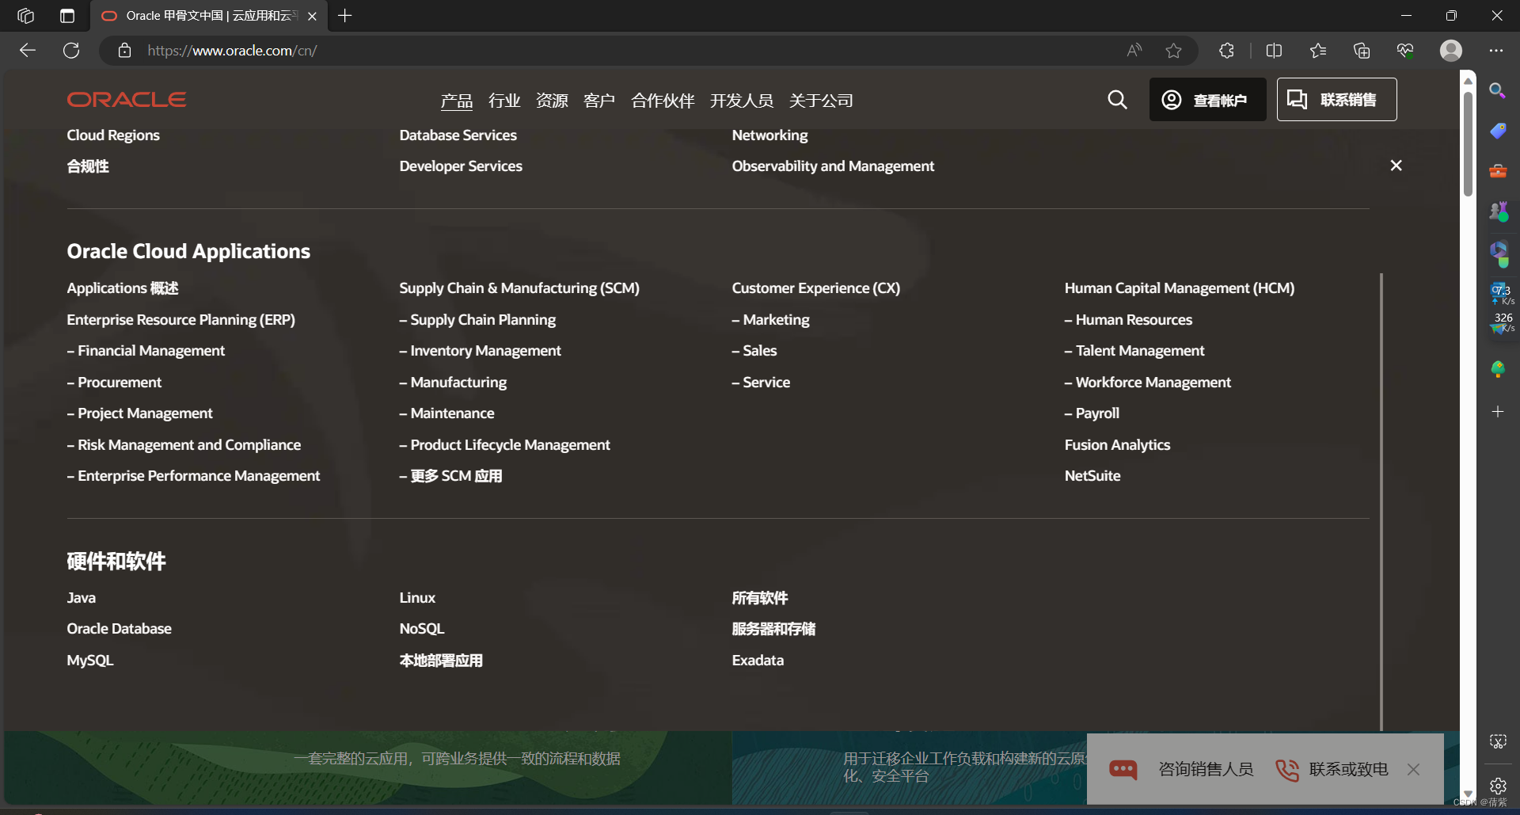Open tab actions menu icon
The height and width of the screenshot is (815, 1520).
point(67,16)
